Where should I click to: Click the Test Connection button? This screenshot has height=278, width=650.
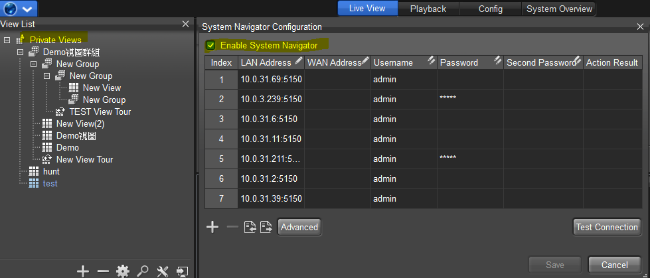click(x=607, y=227)
